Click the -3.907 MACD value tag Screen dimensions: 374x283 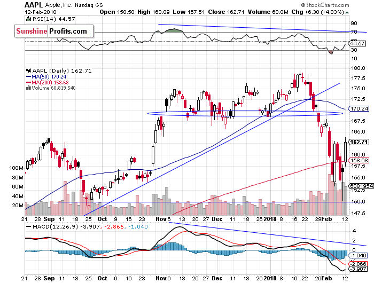click(359, 269)
